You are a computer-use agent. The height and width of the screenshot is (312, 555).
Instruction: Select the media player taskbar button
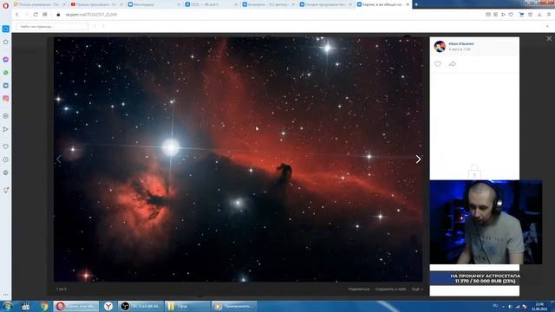[234, 306]
